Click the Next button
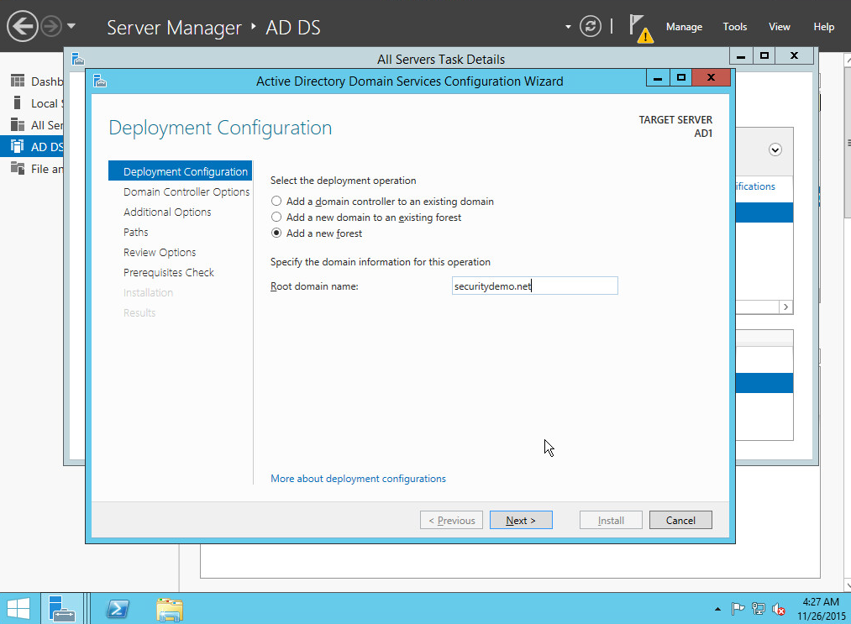 521,520
